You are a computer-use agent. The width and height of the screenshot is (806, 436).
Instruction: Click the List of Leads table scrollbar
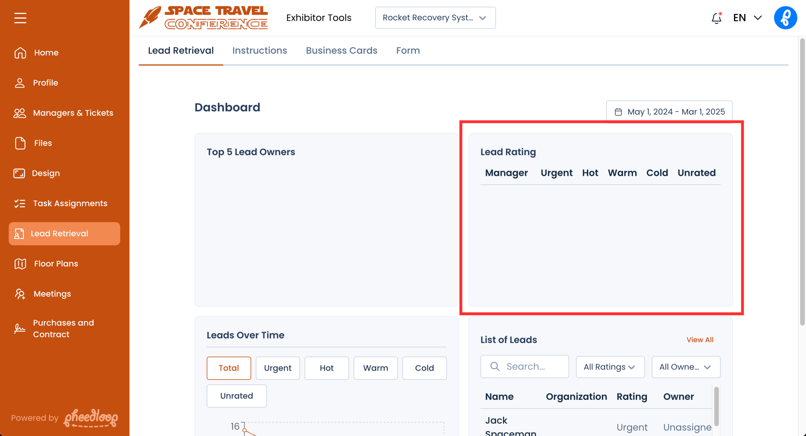[x=716, y=406]
